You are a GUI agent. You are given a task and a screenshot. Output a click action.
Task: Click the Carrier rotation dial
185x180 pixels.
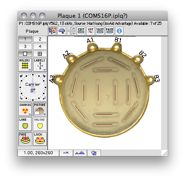point(33,87)
